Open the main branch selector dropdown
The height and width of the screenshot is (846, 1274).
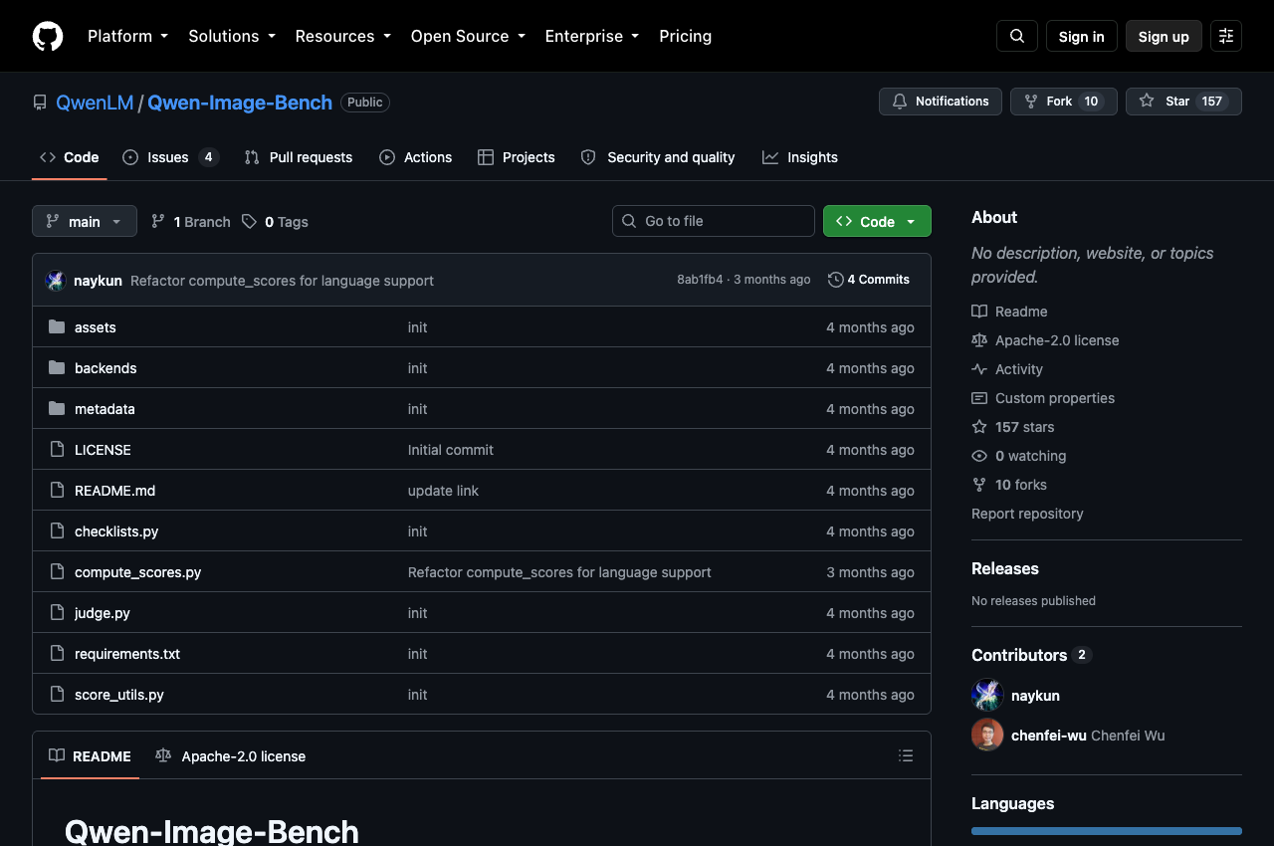pyautogui.click(x=85, y=221)
